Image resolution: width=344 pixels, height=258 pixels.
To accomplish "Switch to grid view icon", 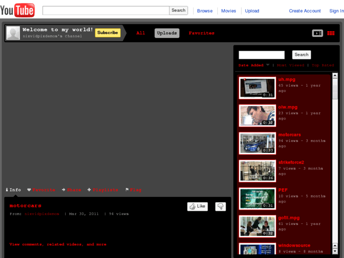I will 331,33.
